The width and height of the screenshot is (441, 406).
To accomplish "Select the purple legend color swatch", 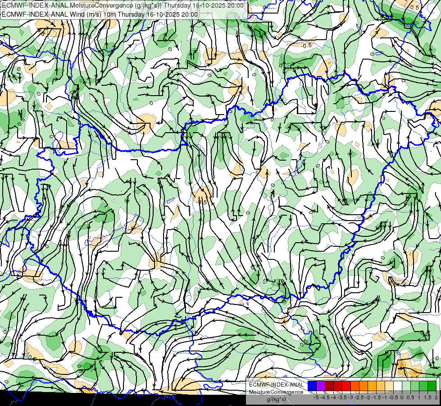I will point(320,386).
